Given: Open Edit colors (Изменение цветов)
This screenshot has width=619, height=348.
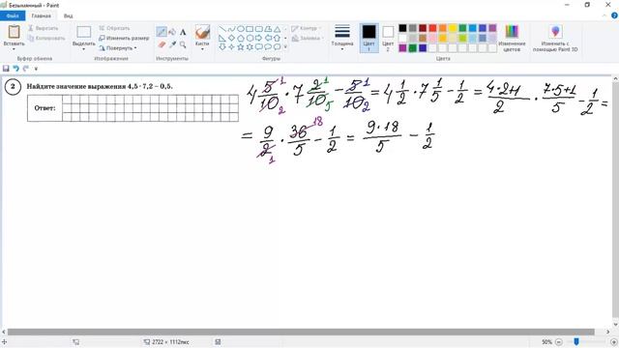Looking at the screenshot, I should click(512, 39).
